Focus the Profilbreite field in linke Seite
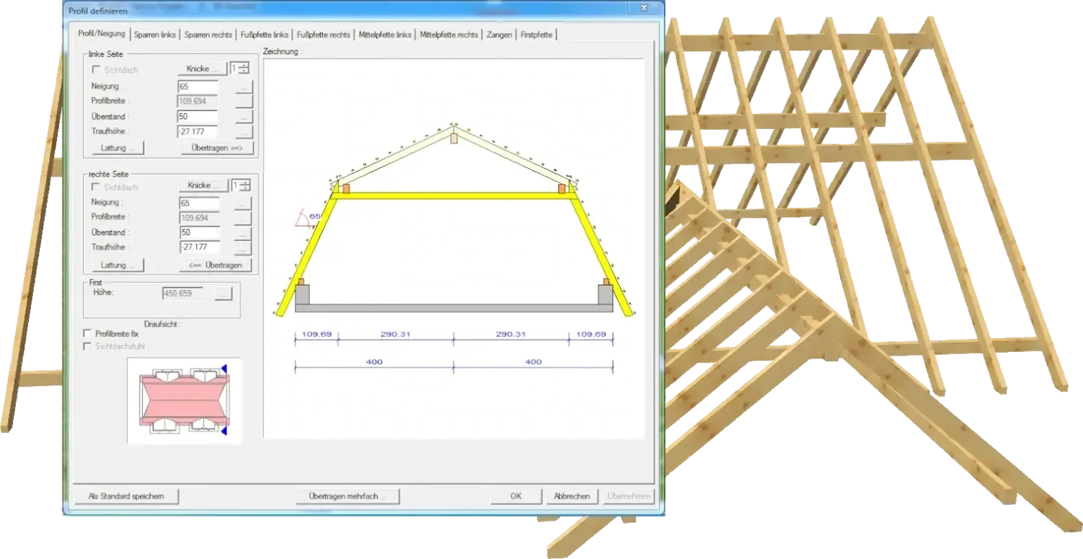Viewport: 1083px width, 559px height. tap(197, 102)
